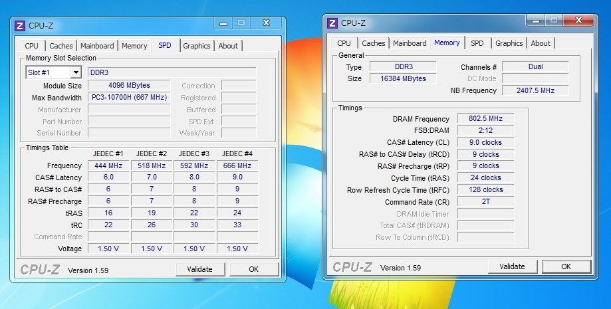611x309 pixels.
Task: Click JEDEC #1 frequency value 444 MHz
Action: (108, 165)
